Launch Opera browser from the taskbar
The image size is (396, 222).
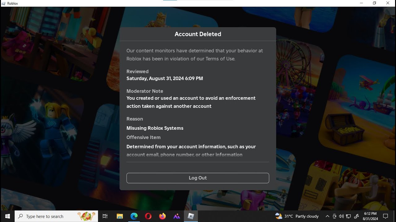(x=148, y=216)
